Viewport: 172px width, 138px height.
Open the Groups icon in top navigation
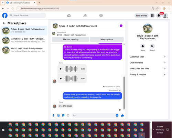tap(101, 16)
